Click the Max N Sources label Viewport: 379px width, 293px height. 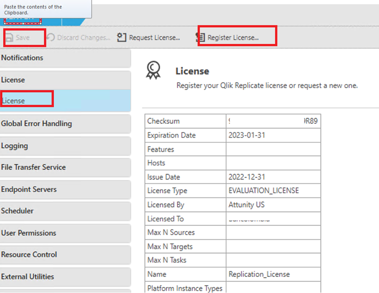[171, 232]
